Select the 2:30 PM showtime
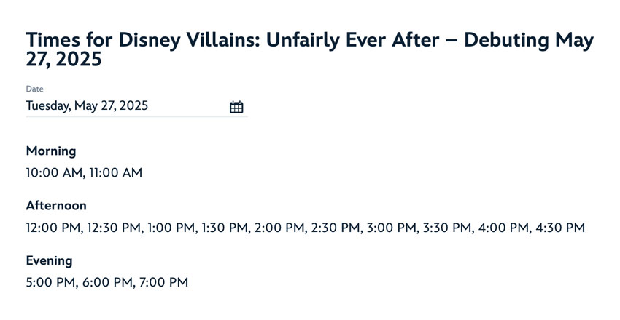Image resolution: width=620 pixels, height=320 pixels. coord(336,228)
